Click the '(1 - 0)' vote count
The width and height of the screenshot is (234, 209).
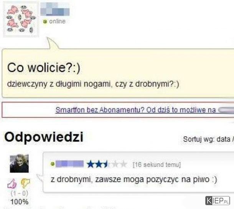pos(20,194)
